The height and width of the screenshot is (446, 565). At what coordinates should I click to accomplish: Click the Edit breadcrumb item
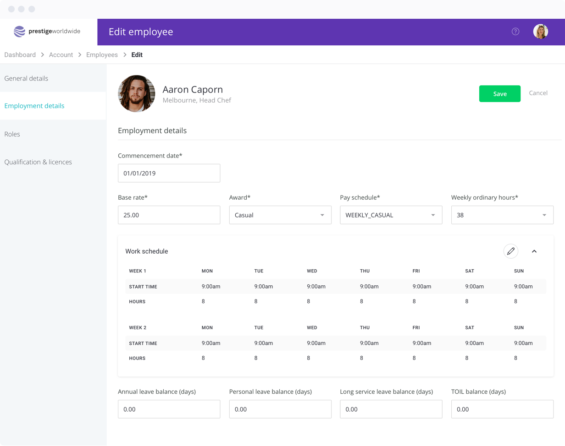137,55
